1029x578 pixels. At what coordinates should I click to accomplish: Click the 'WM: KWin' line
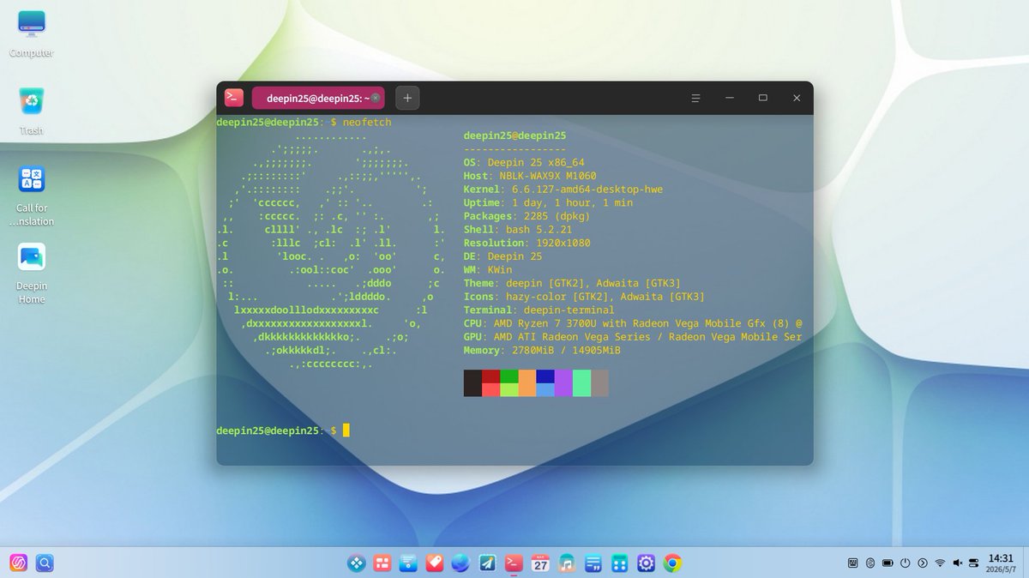tap(488, 270)
